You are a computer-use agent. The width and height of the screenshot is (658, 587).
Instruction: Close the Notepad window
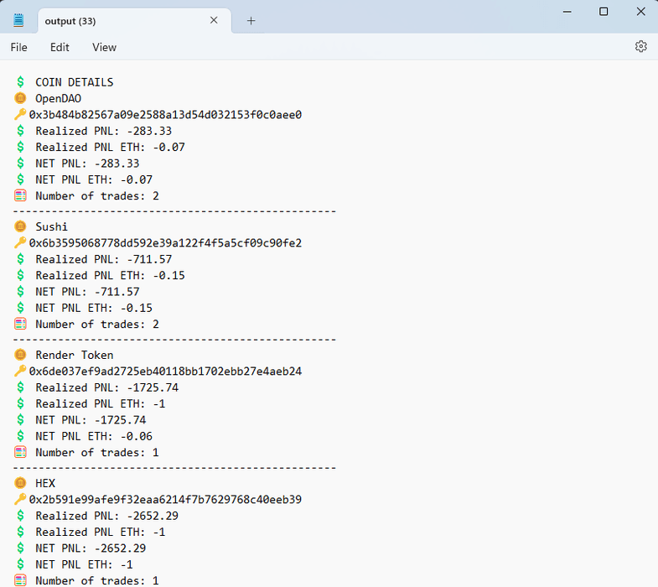pyautogui.click(x=640, y=12)
